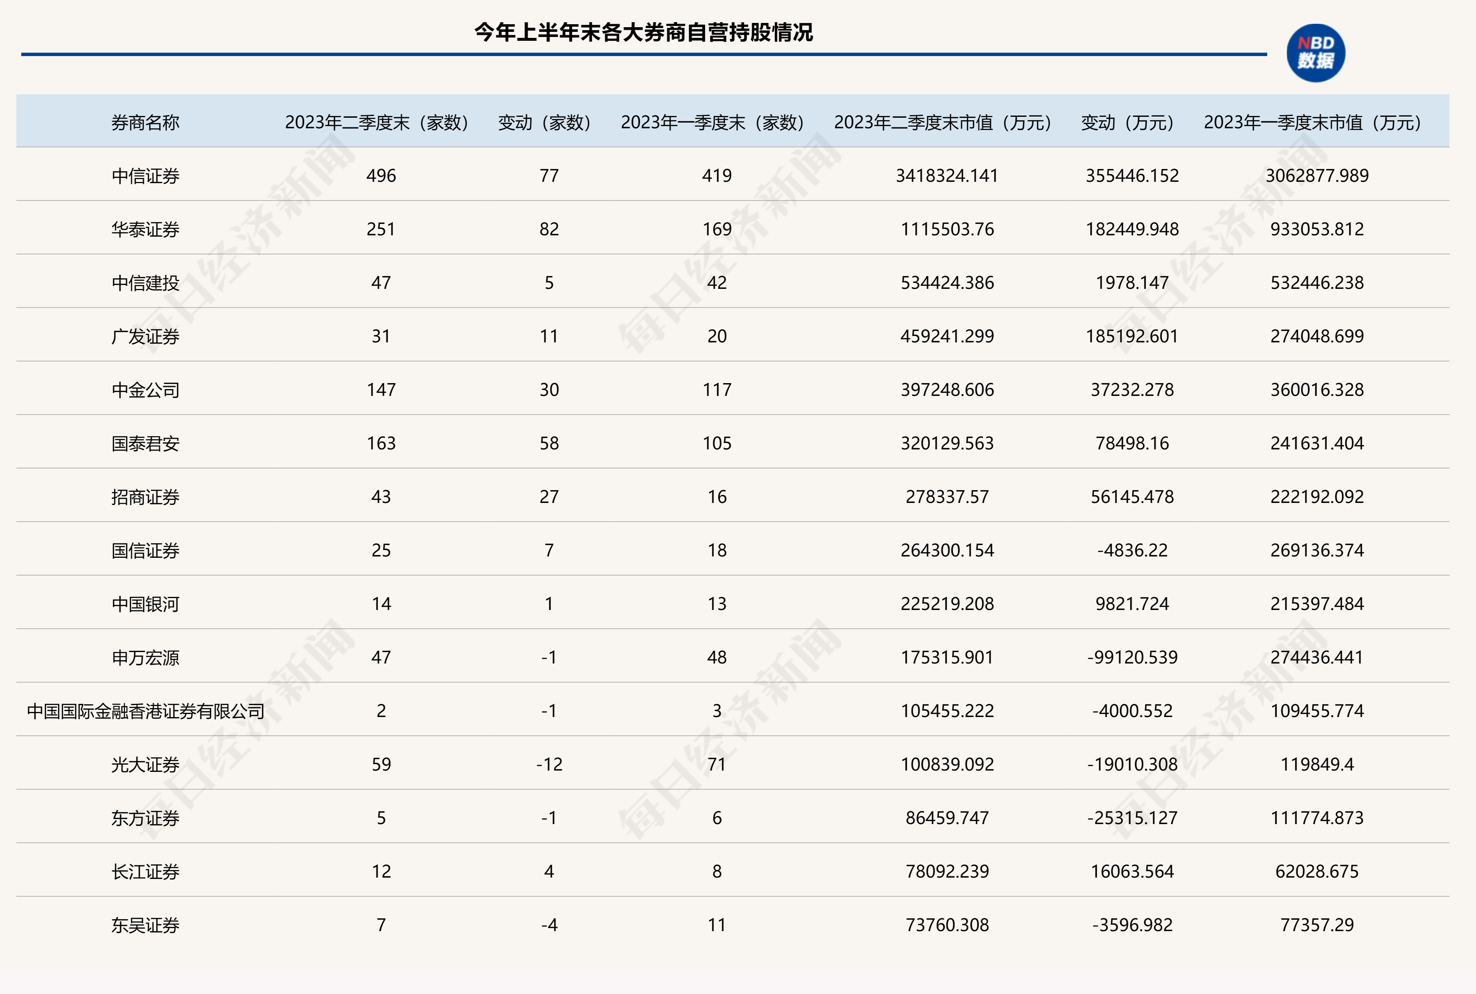Select value 496 in 中信证券 row

[x=380, y=175]
